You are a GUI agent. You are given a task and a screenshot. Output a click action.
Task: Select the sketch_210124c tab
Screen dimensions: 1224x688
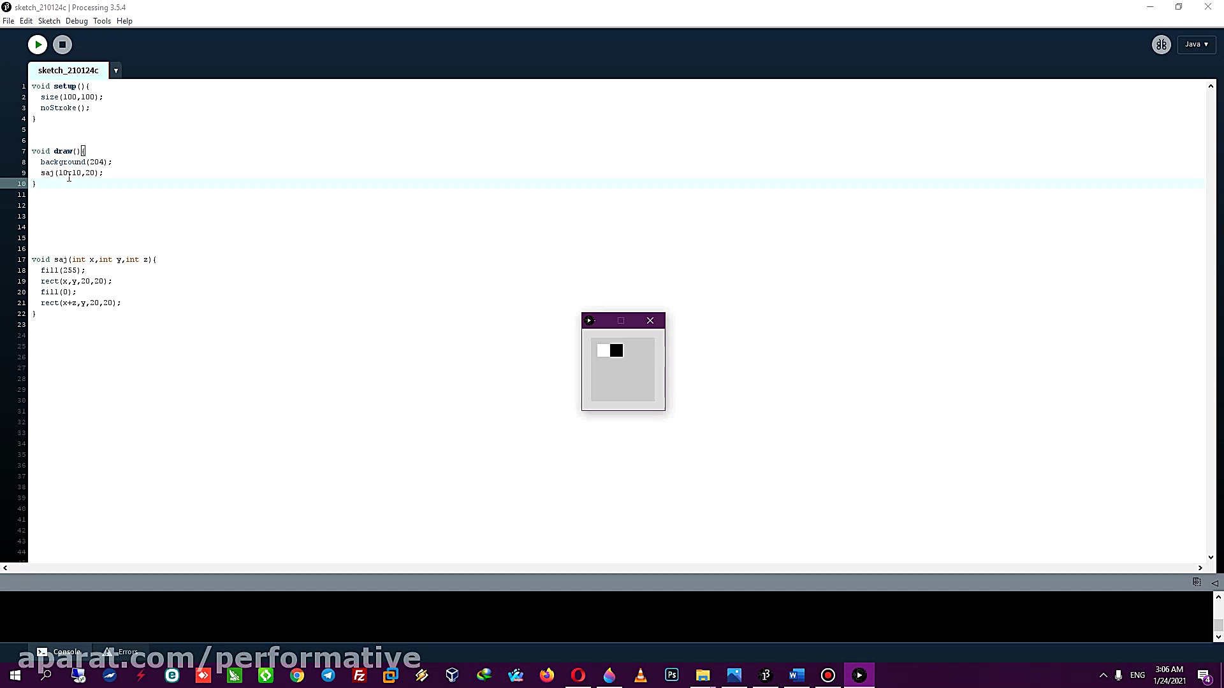pyautogui.click(x=68, y=71)
